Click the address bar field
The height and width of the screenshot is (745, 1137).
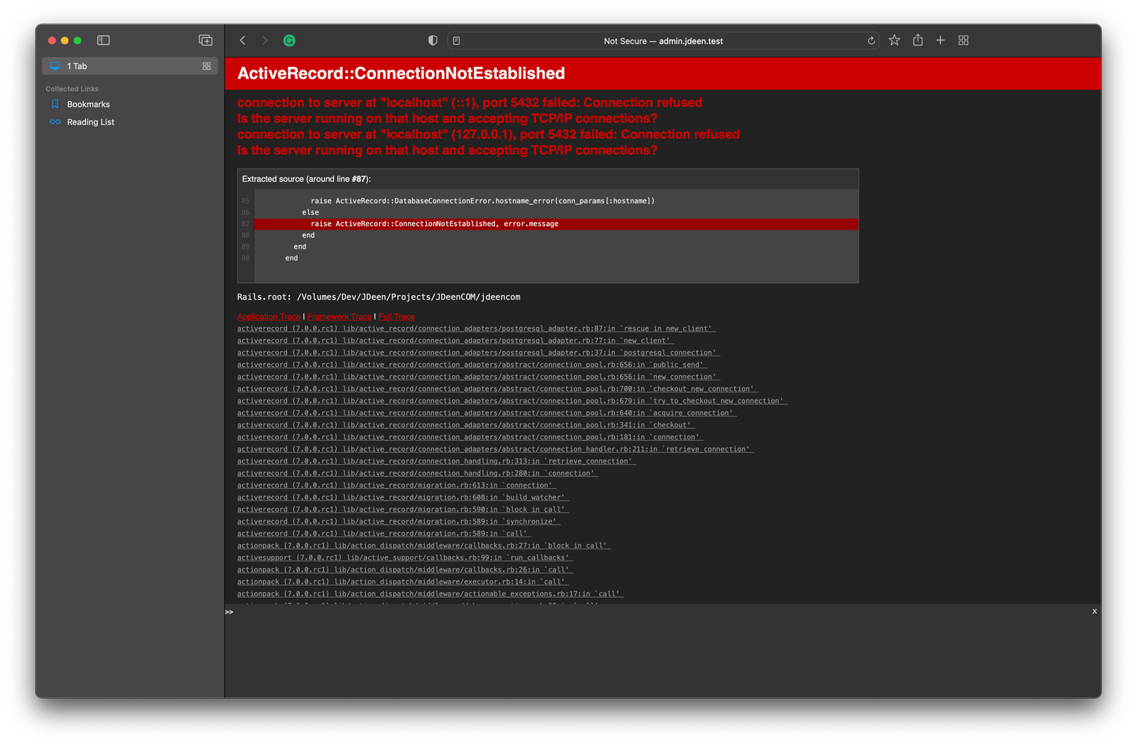click(x=663, y=41)
